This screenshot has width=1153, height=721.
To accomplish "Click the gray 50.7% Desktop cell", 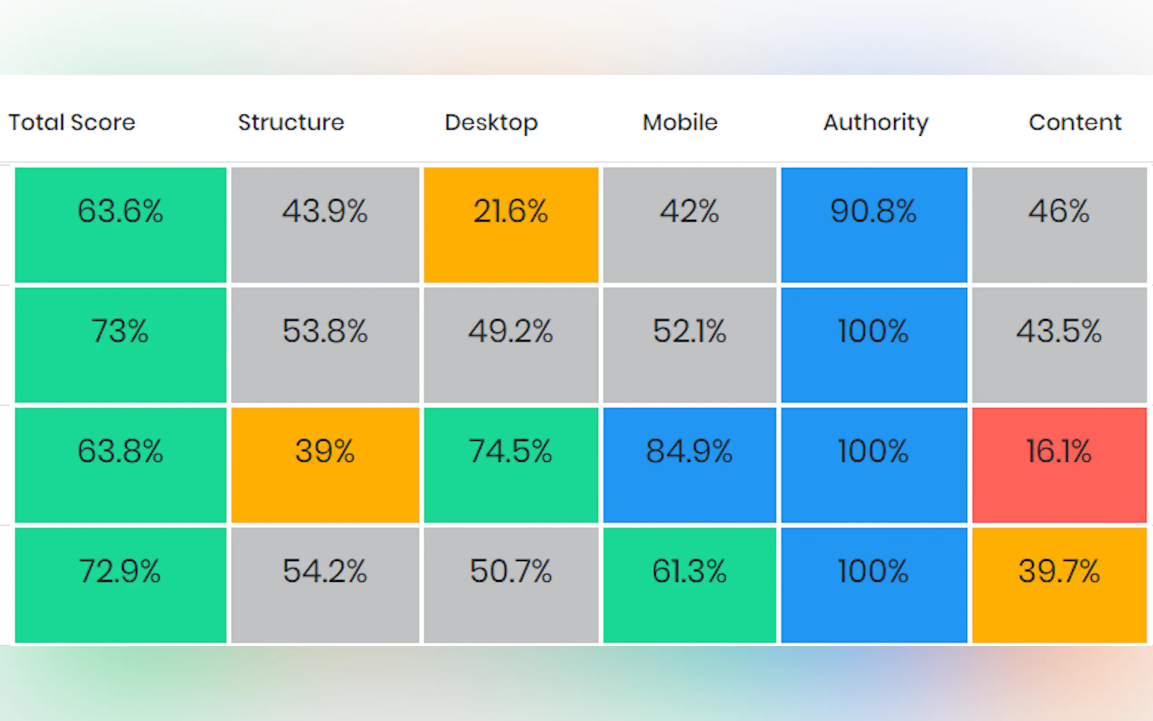I will (511, 585).
